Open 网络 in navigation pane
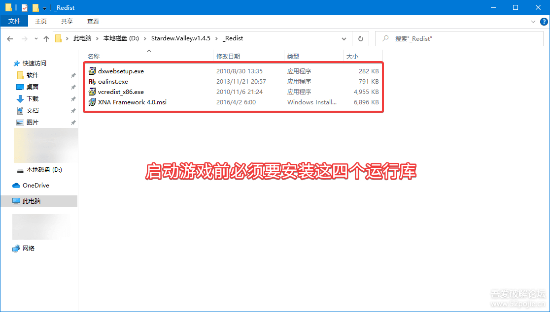Screen dimensions: 550x312 29,248
